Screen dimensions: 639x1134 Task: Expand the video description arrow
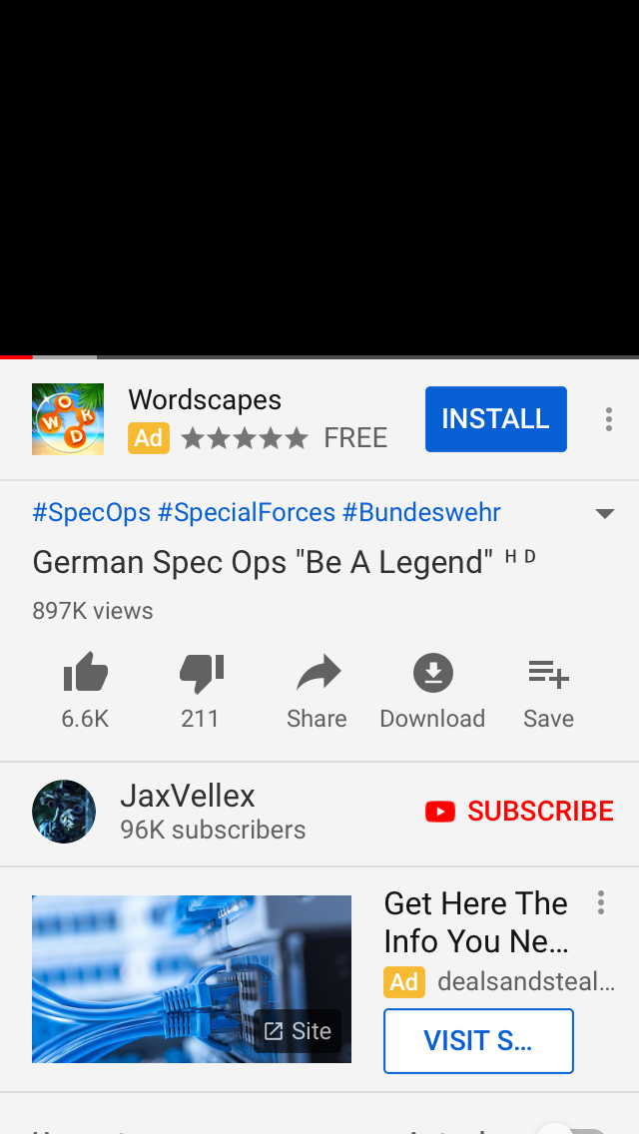[x=604, y=513]
